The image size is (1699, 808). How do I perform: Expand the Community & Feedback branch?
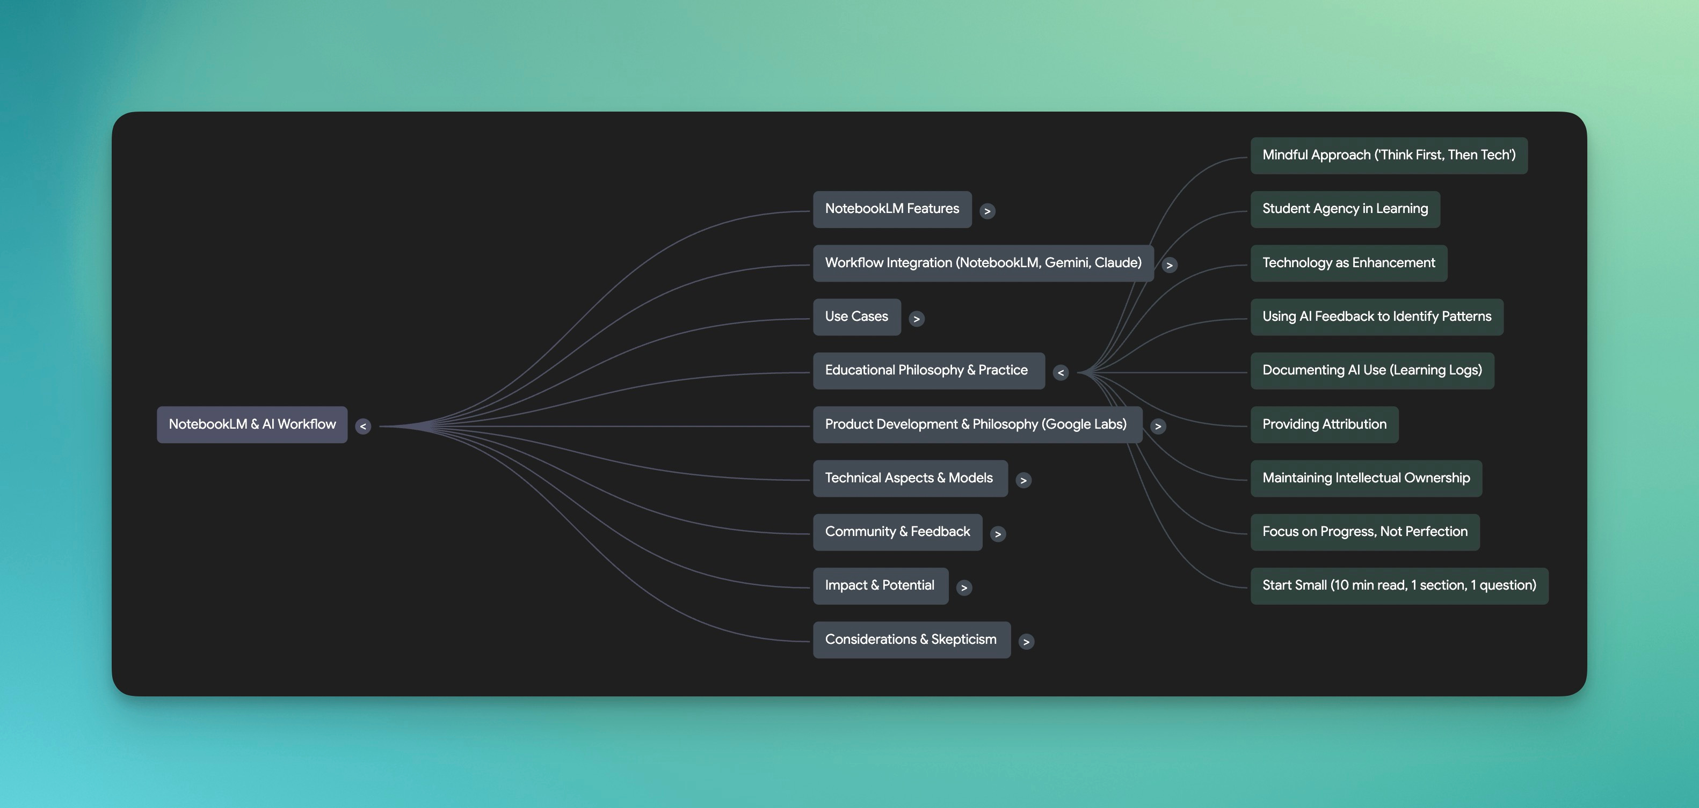click(998, 534)
